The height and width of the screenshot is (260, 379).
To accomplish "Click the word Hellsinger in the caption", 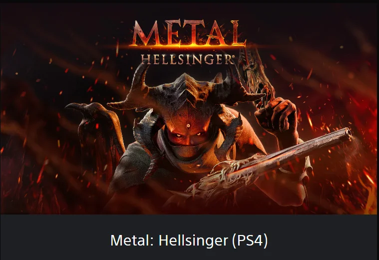I will [193, 240].
